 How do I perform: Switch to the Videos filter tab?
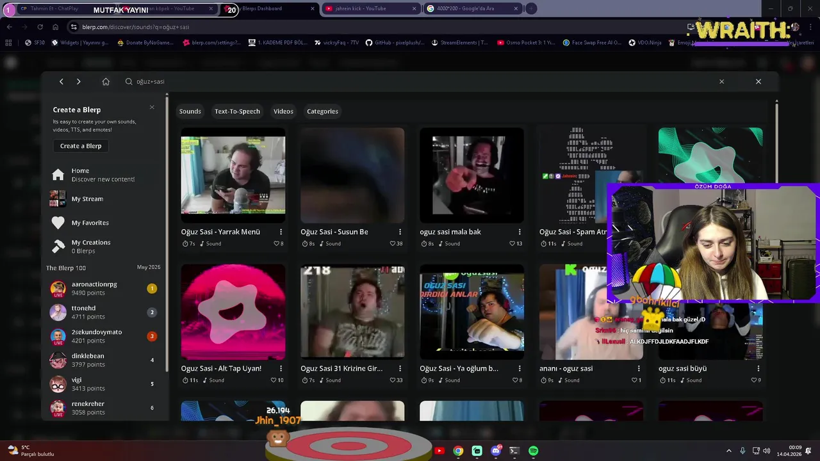pyautogui.click(x=283, y=111)
